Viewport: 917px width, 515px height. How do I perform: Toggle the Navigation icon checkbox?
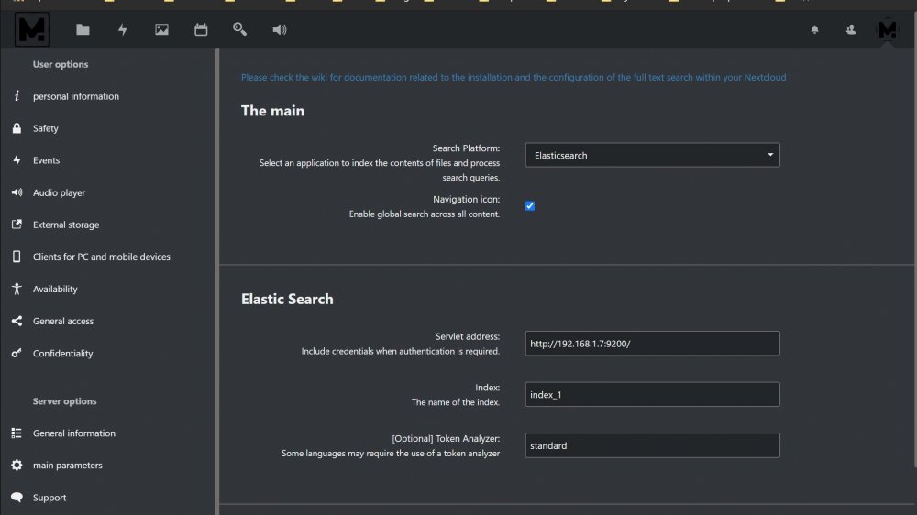(530, 206)
